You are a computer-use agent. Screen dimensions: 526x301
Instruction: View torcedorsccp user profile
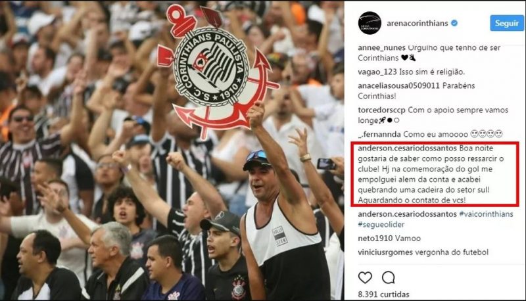tap(381, 110)
